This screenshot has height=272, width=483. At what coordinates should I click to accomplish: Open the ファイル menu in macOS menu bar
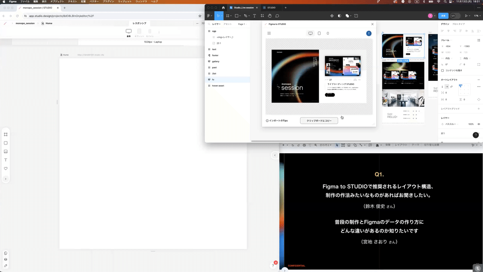[x=25, y=2]
